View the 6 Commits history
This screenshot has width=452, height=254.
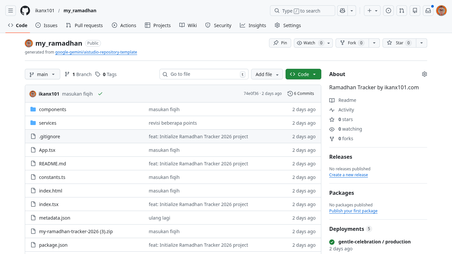[301, 94]
